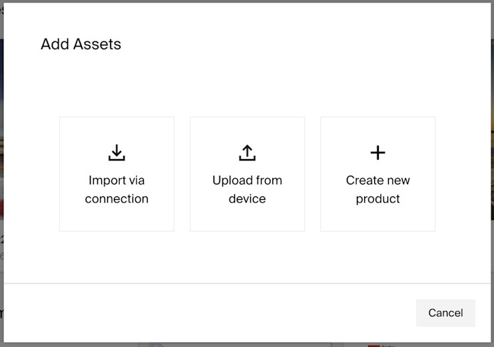
Task: Cancel the Add Assets dialog
Action: 445,313
